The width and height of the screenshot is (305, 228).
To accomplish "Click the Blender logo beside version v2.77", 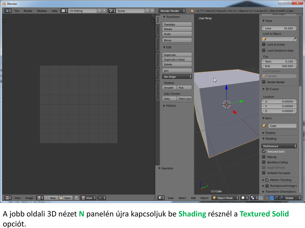I will click(192, 11).
